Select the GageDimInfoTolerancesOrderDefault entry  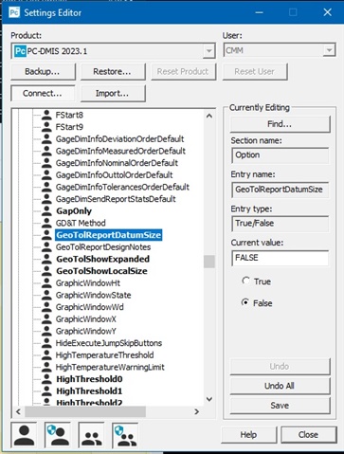coord(122,187)
